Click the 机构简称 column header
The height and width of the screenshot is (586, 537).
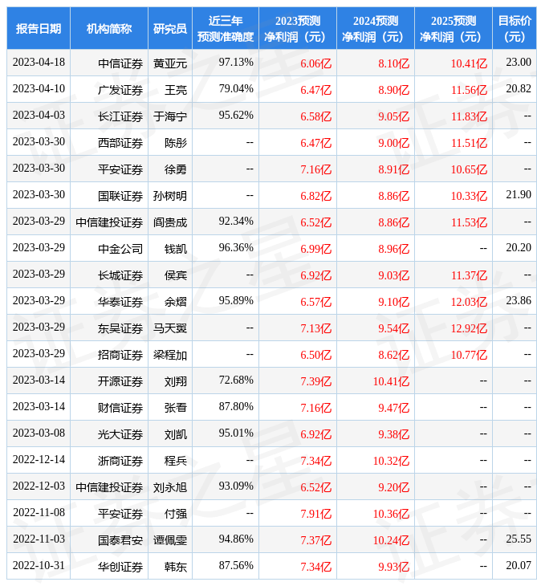(109, 28)
